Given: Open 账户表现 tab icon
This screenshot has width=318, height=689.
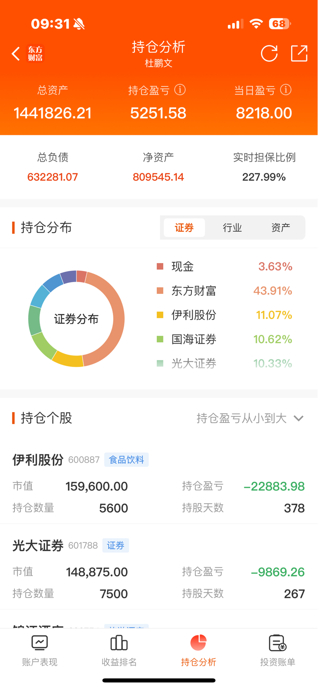Looking at the screenshot, I should (x=40, y=643).
